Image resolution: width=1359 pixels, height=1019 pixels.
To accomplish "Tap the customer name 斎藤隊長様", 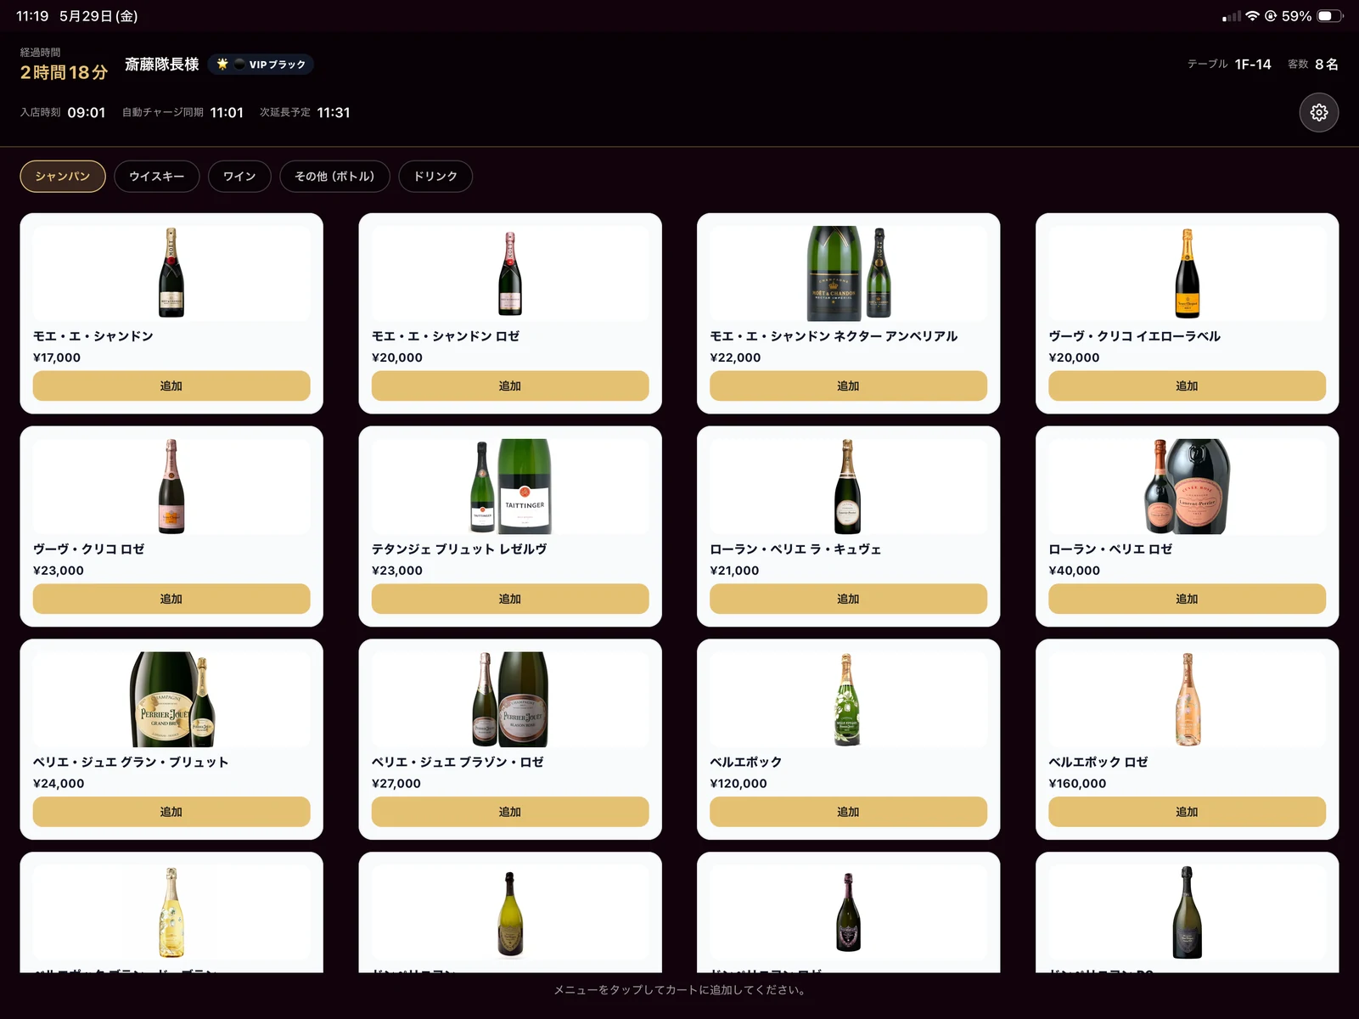I will pyautogui.click(x=161, y=65).
